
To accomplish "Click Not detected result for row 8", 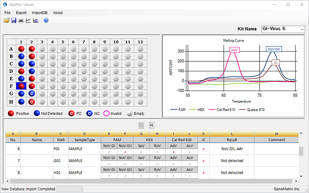I will point(232,173).
